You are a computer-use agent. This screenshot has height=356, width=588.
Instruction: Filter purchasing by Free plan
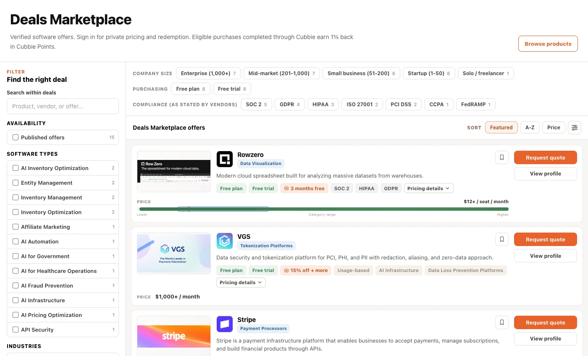point(191,89)
